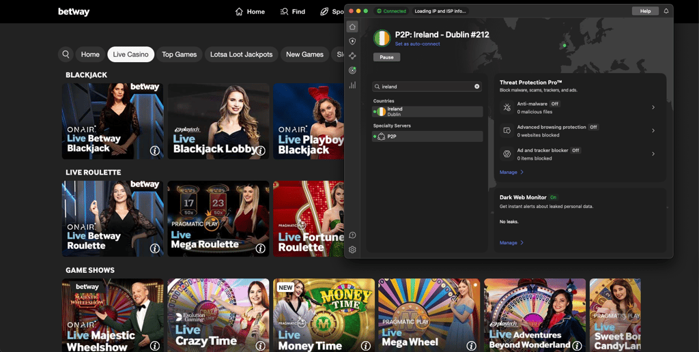
Task: Open the Live Fortune Roulette game
Action: click(x=309, y=219)
